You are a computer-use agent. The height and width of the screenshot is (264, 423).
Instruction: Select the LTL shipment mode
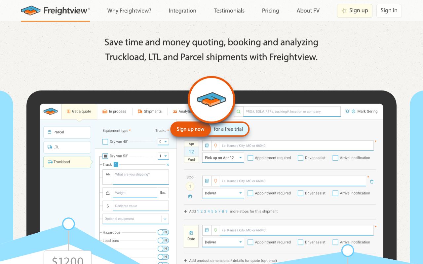(67, 147)
